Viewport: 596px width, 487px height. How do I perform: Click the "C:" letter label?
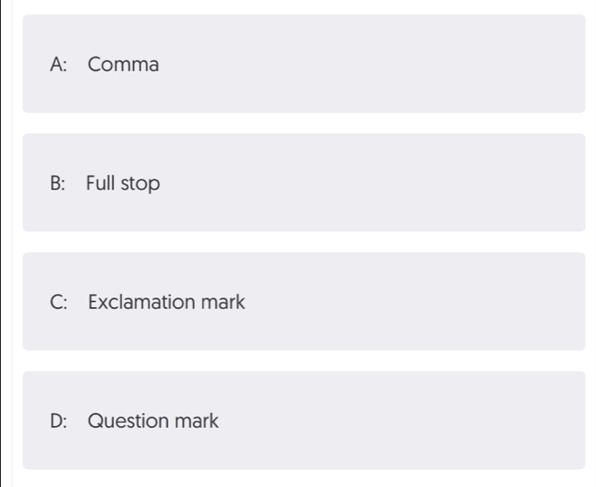point(58,302)
